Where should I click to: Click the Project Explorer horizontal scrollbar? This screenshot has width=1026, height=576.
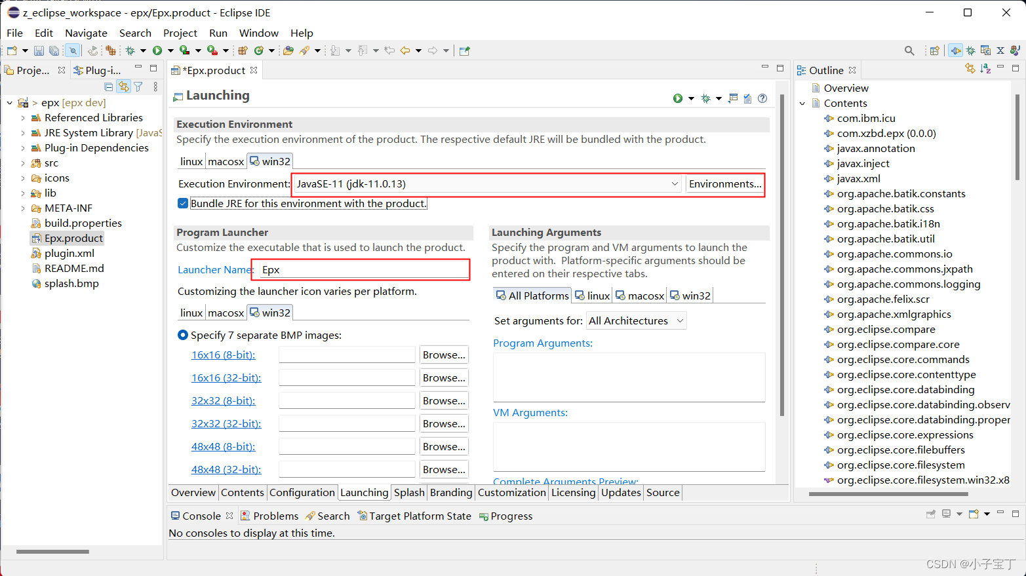tap(52, 552)
